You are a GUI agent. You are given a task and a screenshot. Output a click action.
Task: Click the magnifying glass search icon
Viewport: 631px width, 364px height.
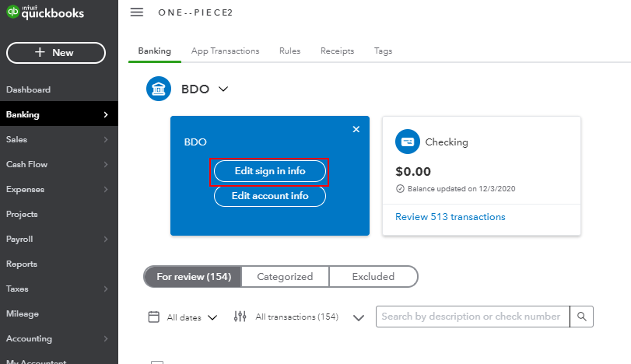tap(581, 317)
